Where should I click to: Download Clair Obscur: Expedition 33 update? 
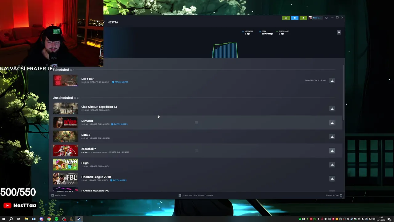(332, 109)
